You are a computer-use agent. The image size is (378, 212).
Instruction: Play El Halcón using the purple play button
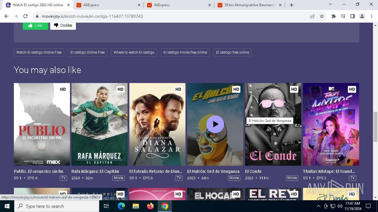[215, 124]
